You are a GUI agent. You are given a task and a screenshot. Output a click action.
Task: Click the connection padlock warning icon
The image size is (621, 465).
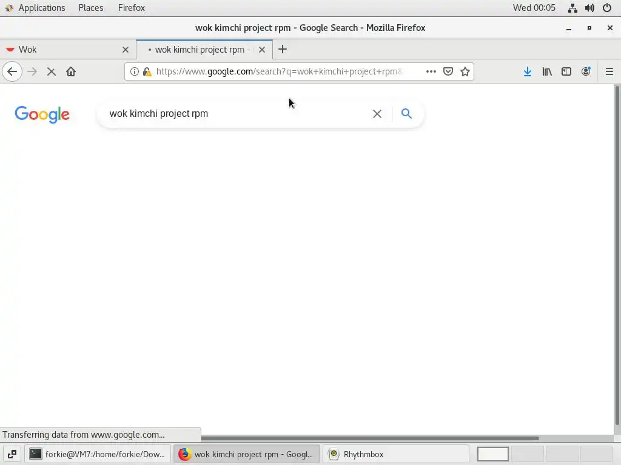[x=147, y=71]
